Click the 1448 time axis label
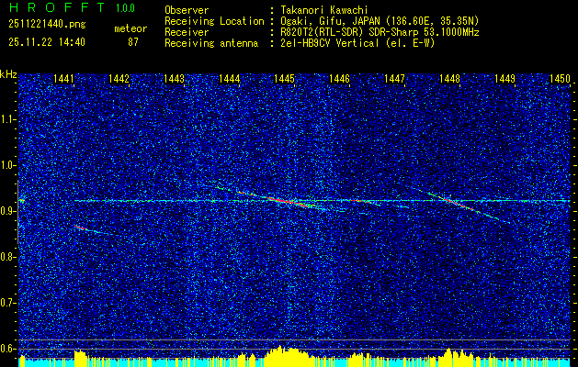This screenshot has height=367, width=578. pyautogui.click(x=449, y=79)
